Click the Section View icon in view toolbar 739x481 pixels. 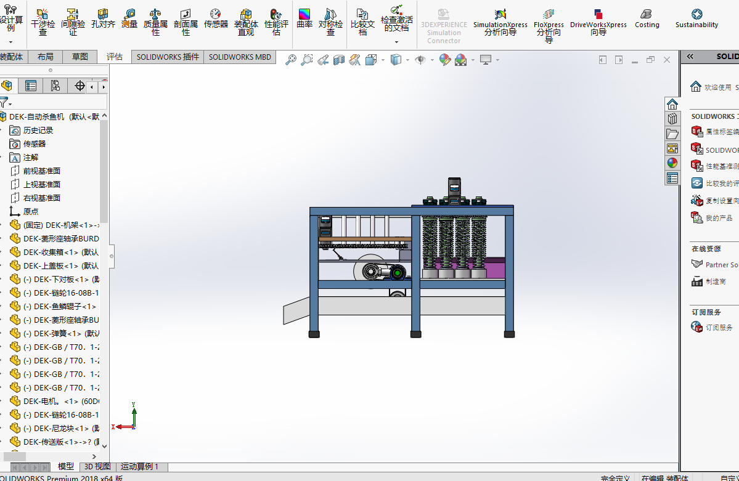pyautogui.click(x=339, y=60)
